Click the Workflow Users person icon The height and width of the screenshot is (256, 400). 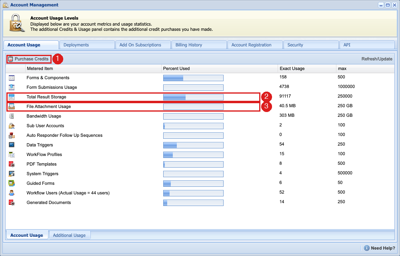(12, 193)
